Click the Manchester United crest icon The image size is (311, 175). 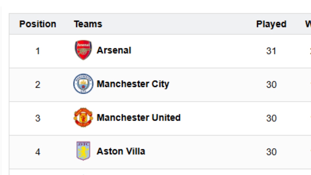83,117
